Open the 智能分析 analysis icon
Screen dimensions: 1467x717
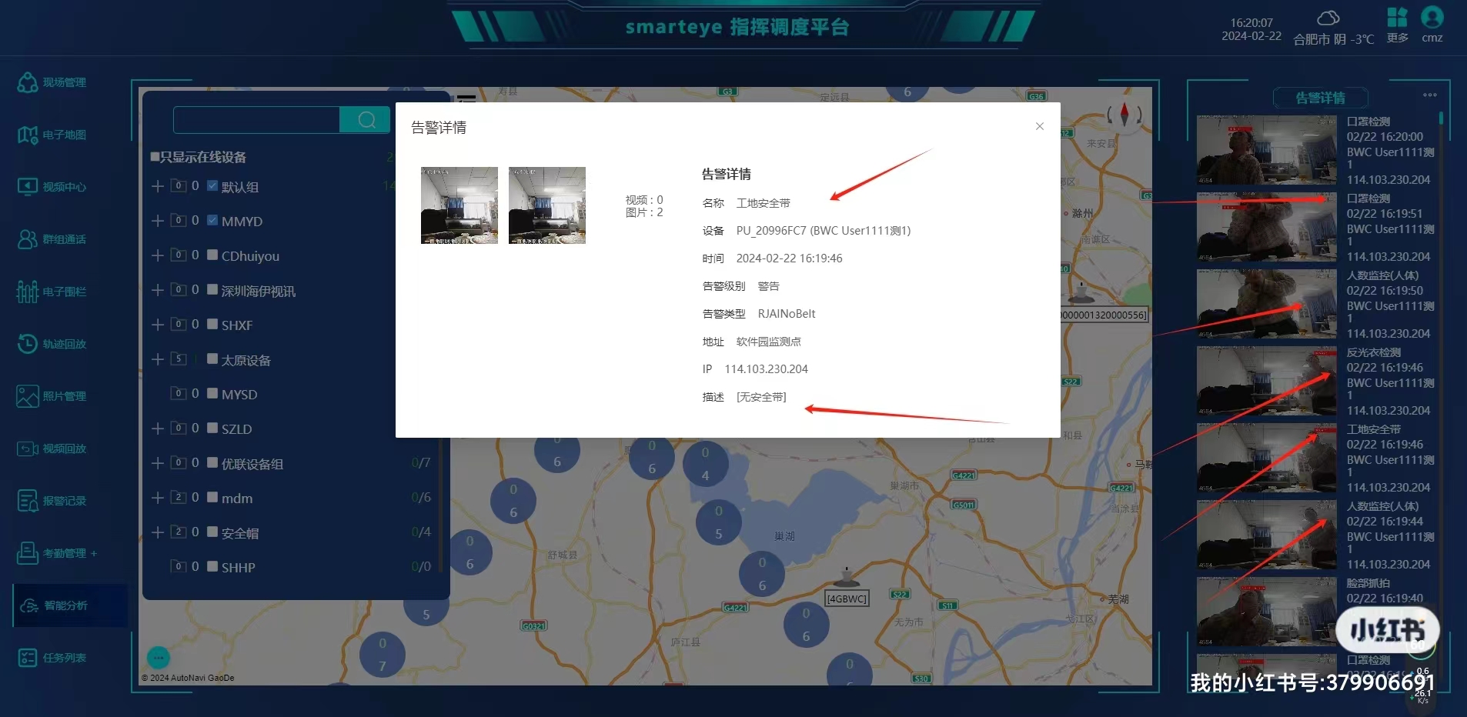[x=29, y=605]
